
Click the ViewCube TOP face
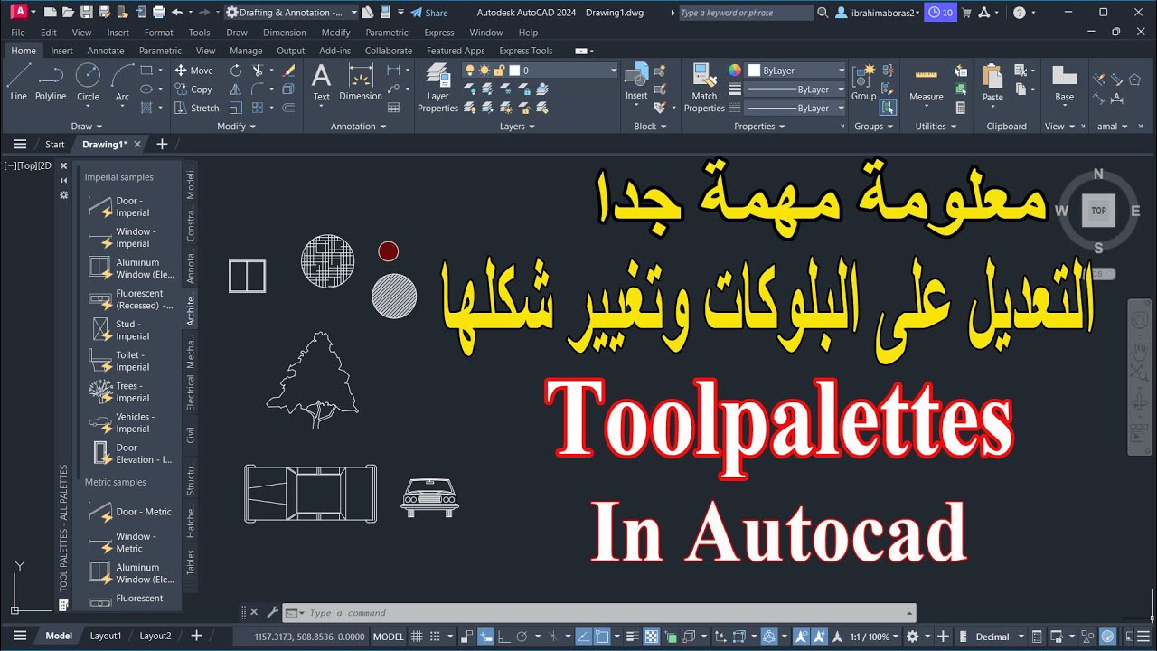[x=1098, y=211]
